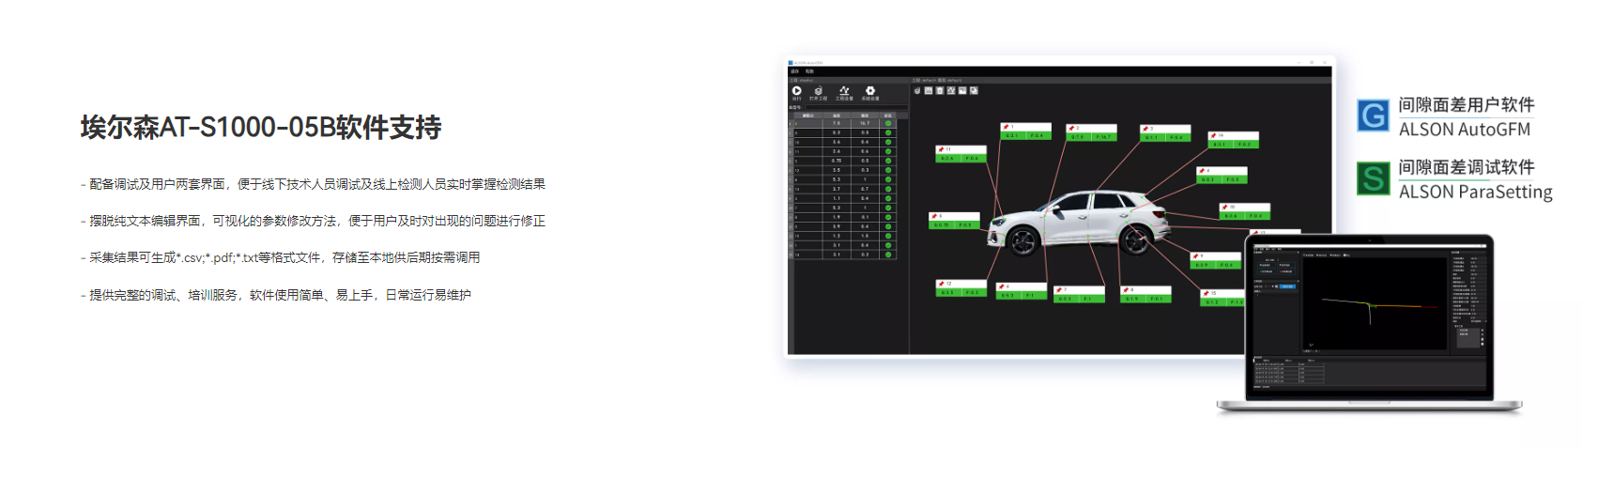The image size is (1598, 494).
Task: Open System Settings (系统设置) gear icon
Action: 870,90
